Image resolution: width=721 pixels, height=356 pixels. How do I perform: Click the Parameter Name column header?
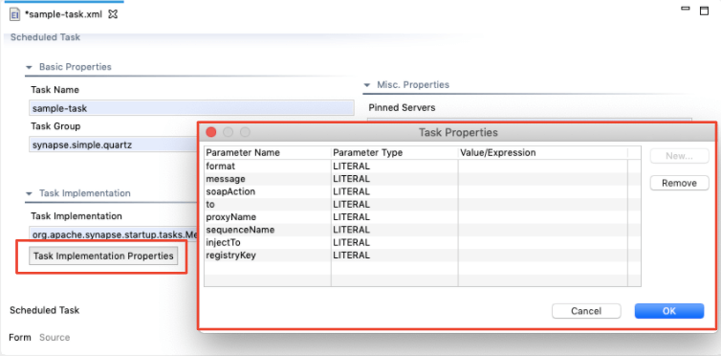click(268, 153)
